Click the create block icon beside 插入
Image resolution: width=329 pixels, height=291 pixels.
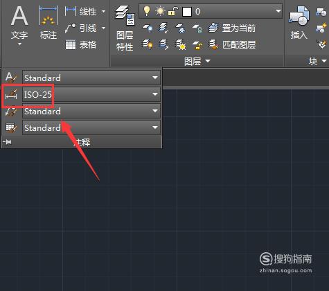click(x=321, y=12)
